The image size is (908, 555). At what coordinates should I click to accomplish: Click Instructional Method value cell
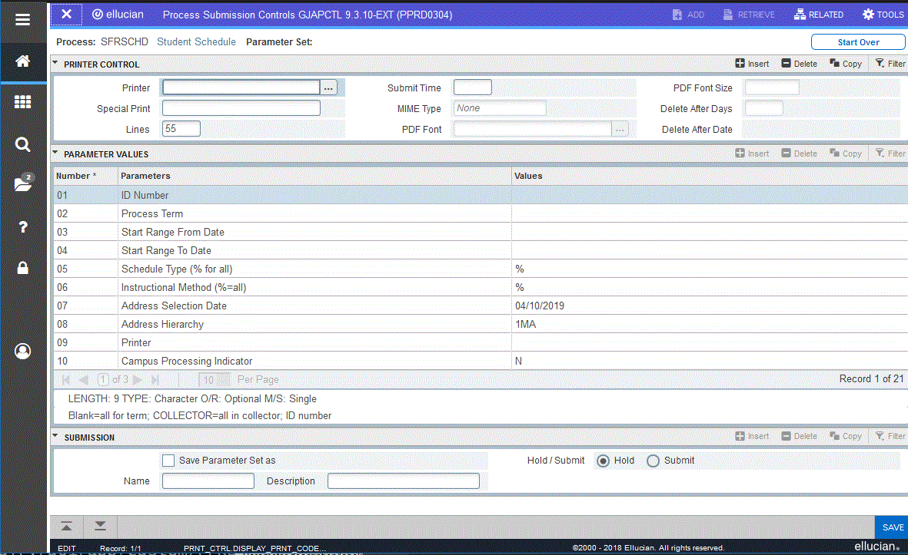pyautogui.click(x=709, y=287)
